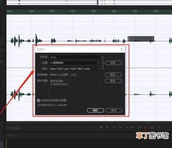The width and height of the screenshot is (172, 148).
Task: Start recording with the red Record icon
Action: [x=146, y=128]
